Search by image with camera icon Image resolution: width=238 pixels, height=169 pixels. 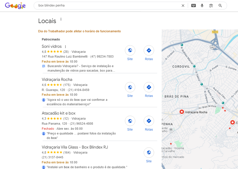[x=211, y=6]
